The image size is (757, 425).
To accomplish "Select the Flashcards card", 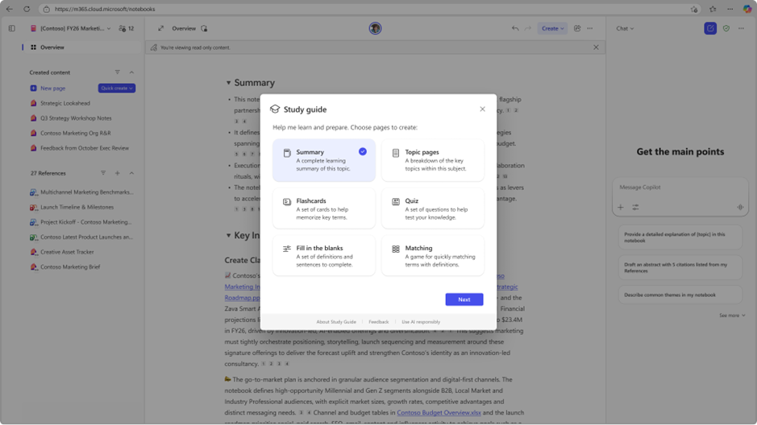I will click(324, 208).
